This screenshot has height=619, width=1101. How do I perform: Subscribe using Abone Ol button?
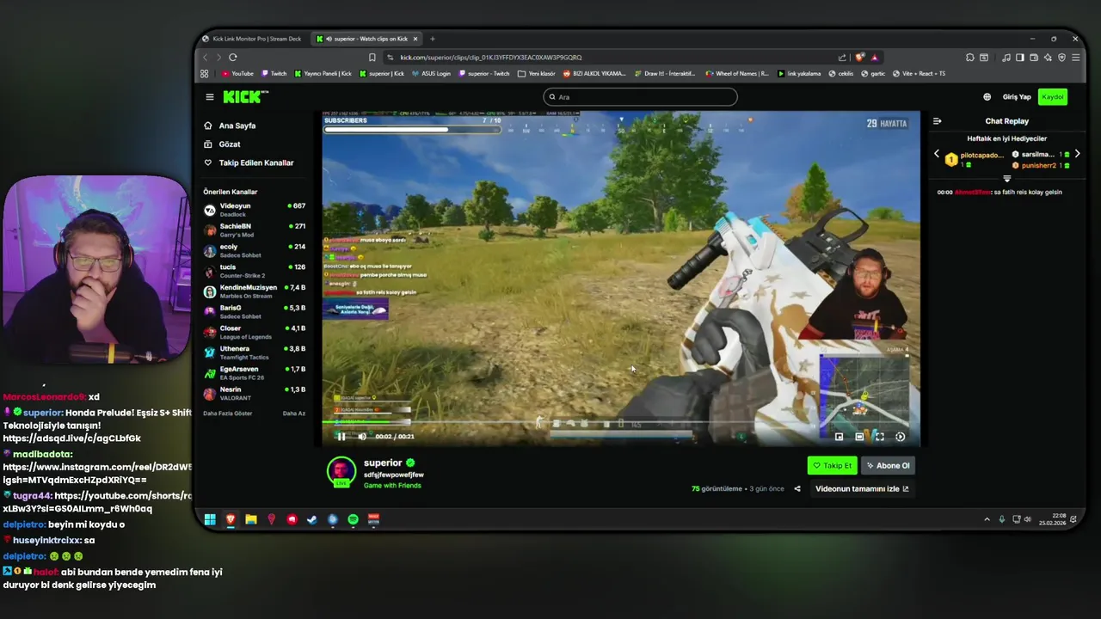tap(888, 465)
